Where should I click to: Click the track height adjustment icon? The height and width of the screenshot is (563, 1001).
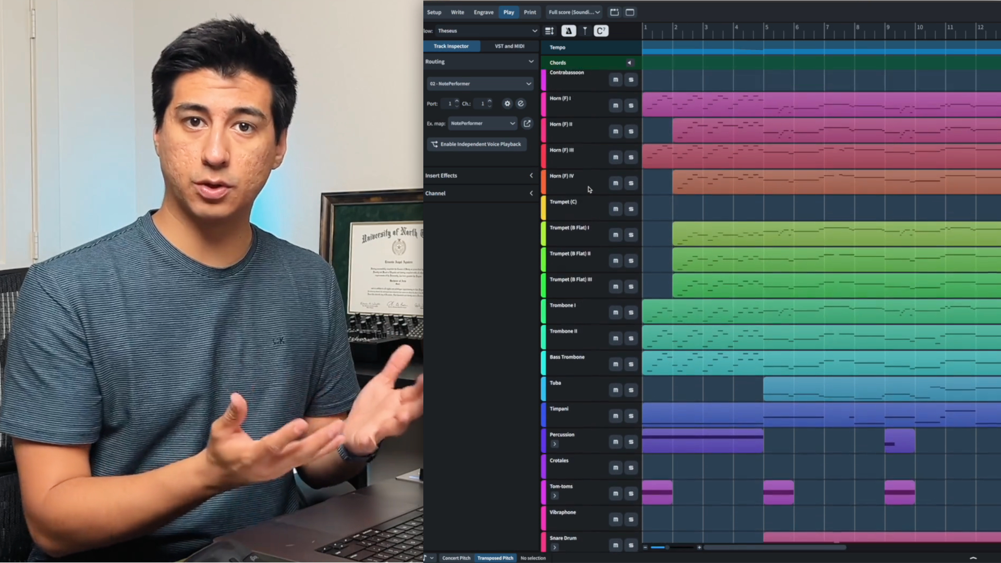pyautogui.click(x=549, y=31)
